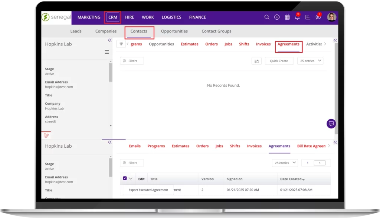Switch to the Opportunities navigation tab
380x218 pixels.
point(174,31)
